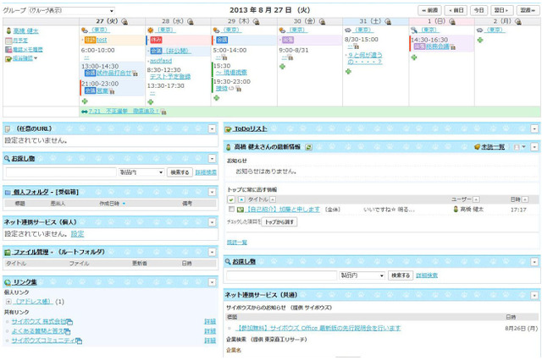The height and width of the screenshot is (360, 542).
Task: Collapse the (任意のURL) panel
Action: tap(213, 129)
